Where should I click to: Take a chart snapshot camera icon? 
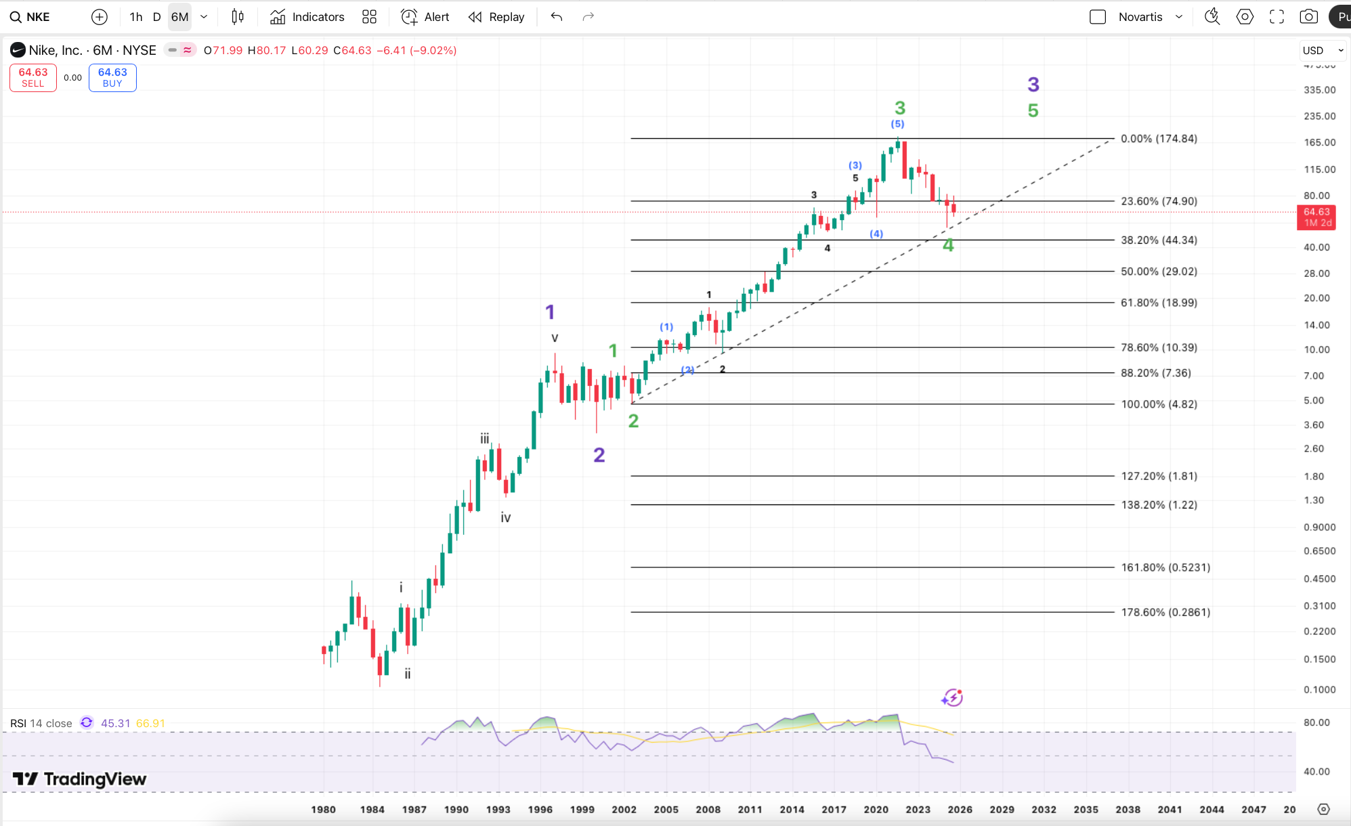click(x=1308, y=17)
